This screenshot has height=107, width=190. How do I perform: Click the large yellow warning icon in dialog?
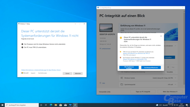click(x=121, y=38)
